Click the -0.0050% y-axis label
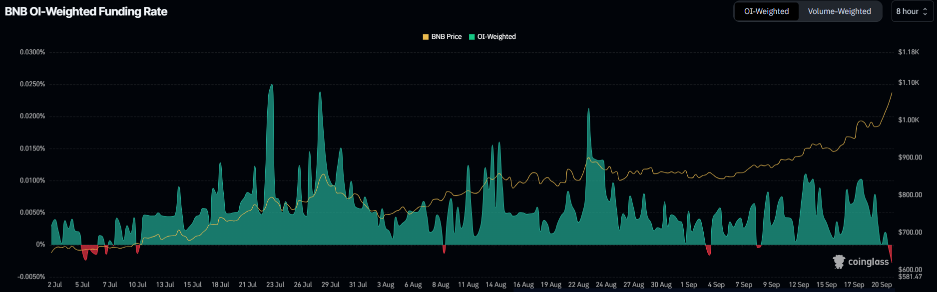 coord(31,277)
